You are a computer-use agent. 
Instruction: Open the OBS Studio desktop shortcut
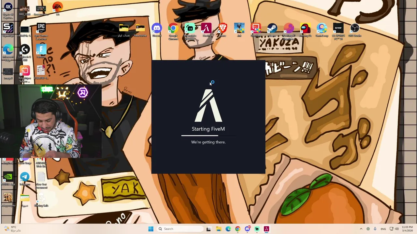coord(355,30)
